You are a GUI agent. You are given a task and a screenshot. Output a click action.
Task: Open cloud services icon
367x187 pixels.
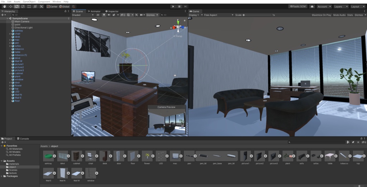[x=312, y=6]
